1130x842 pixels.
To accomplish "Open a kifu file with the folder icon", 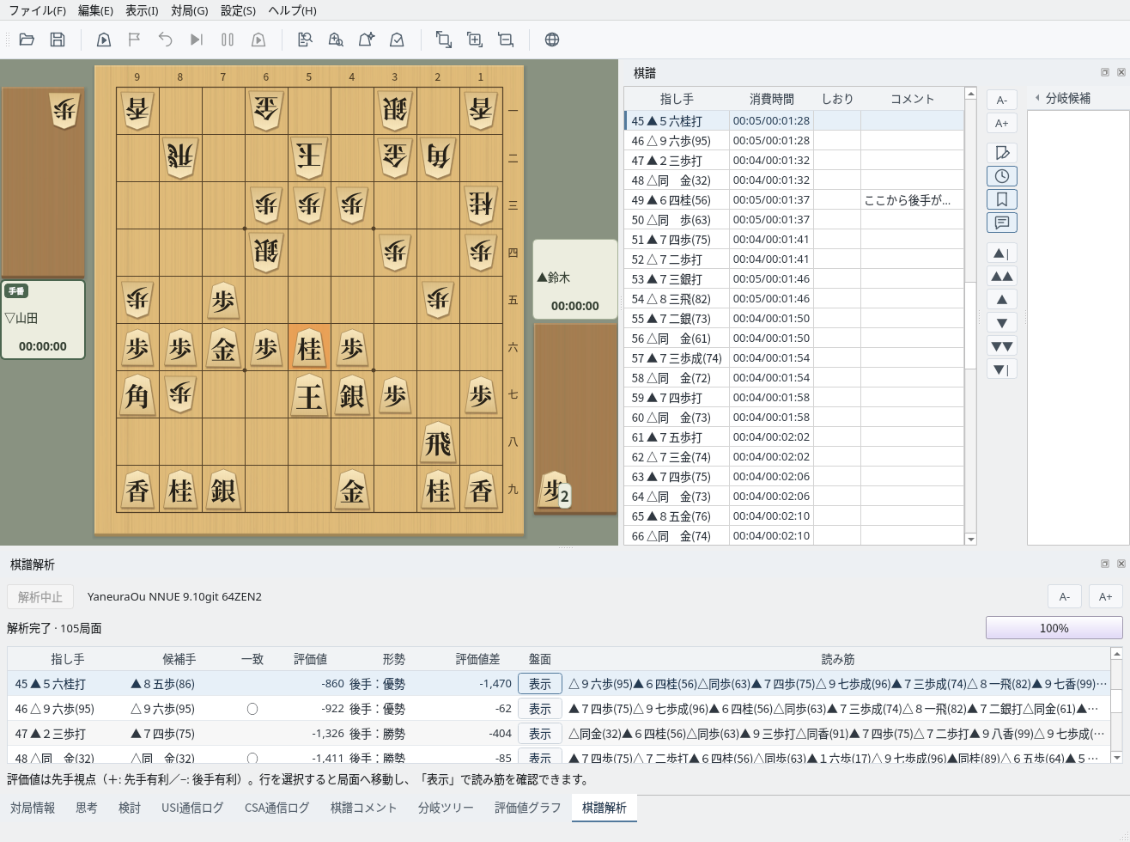I will point(27,40).
